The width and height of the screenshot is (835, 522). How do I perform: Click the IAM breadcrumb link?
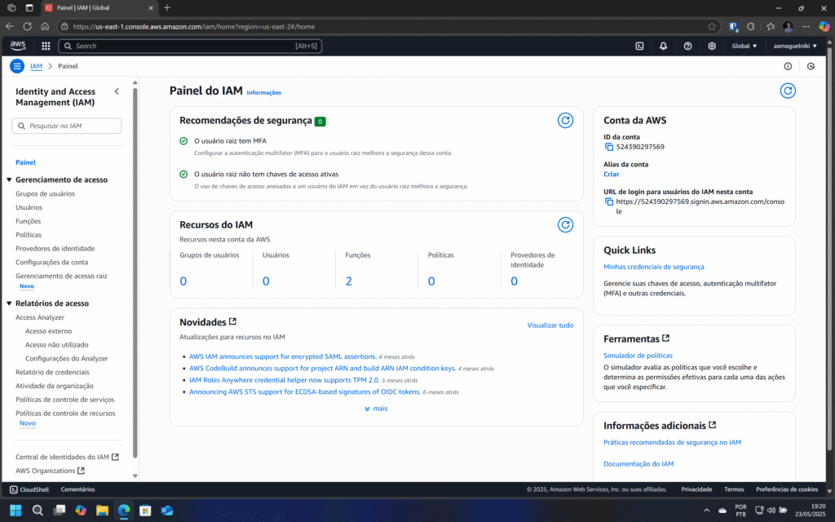point(36,67)
